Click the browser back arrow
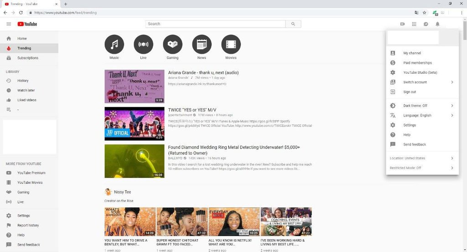 coord(5,12)
